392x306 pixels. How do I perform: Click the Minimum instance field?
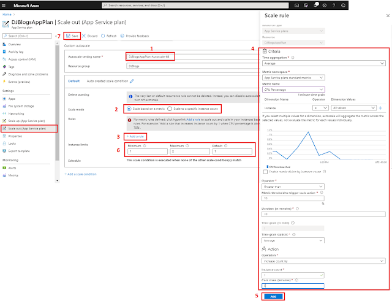(148, 151)
